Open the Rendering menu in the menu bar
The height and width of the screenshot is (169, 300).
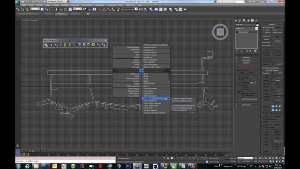[x=100, y=5]
